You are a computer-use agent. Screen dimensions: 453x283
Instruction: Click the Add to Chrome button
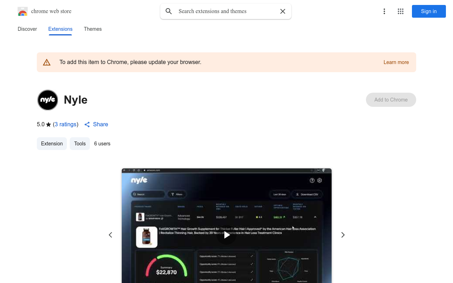coord(391,100)
